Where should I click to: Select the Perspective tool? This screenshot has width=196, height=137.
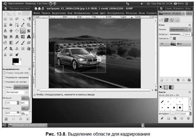tap(17, 37)
